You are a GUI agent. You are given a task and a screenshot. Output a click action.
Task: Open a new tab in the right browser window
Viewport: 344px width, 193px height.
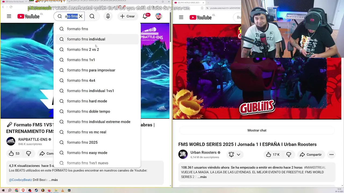[208, 3]
